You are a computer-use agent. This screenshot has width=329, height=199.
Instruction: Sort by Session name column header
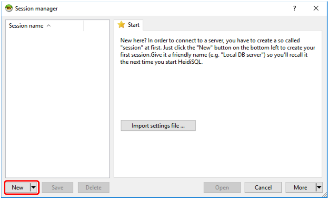click(x=44, y=26)
